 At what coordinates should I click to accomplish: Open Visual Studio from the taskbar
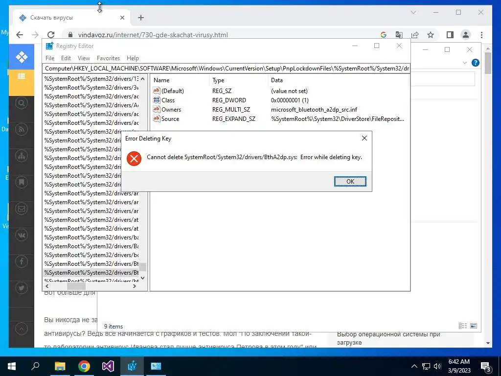pos(108,366)
